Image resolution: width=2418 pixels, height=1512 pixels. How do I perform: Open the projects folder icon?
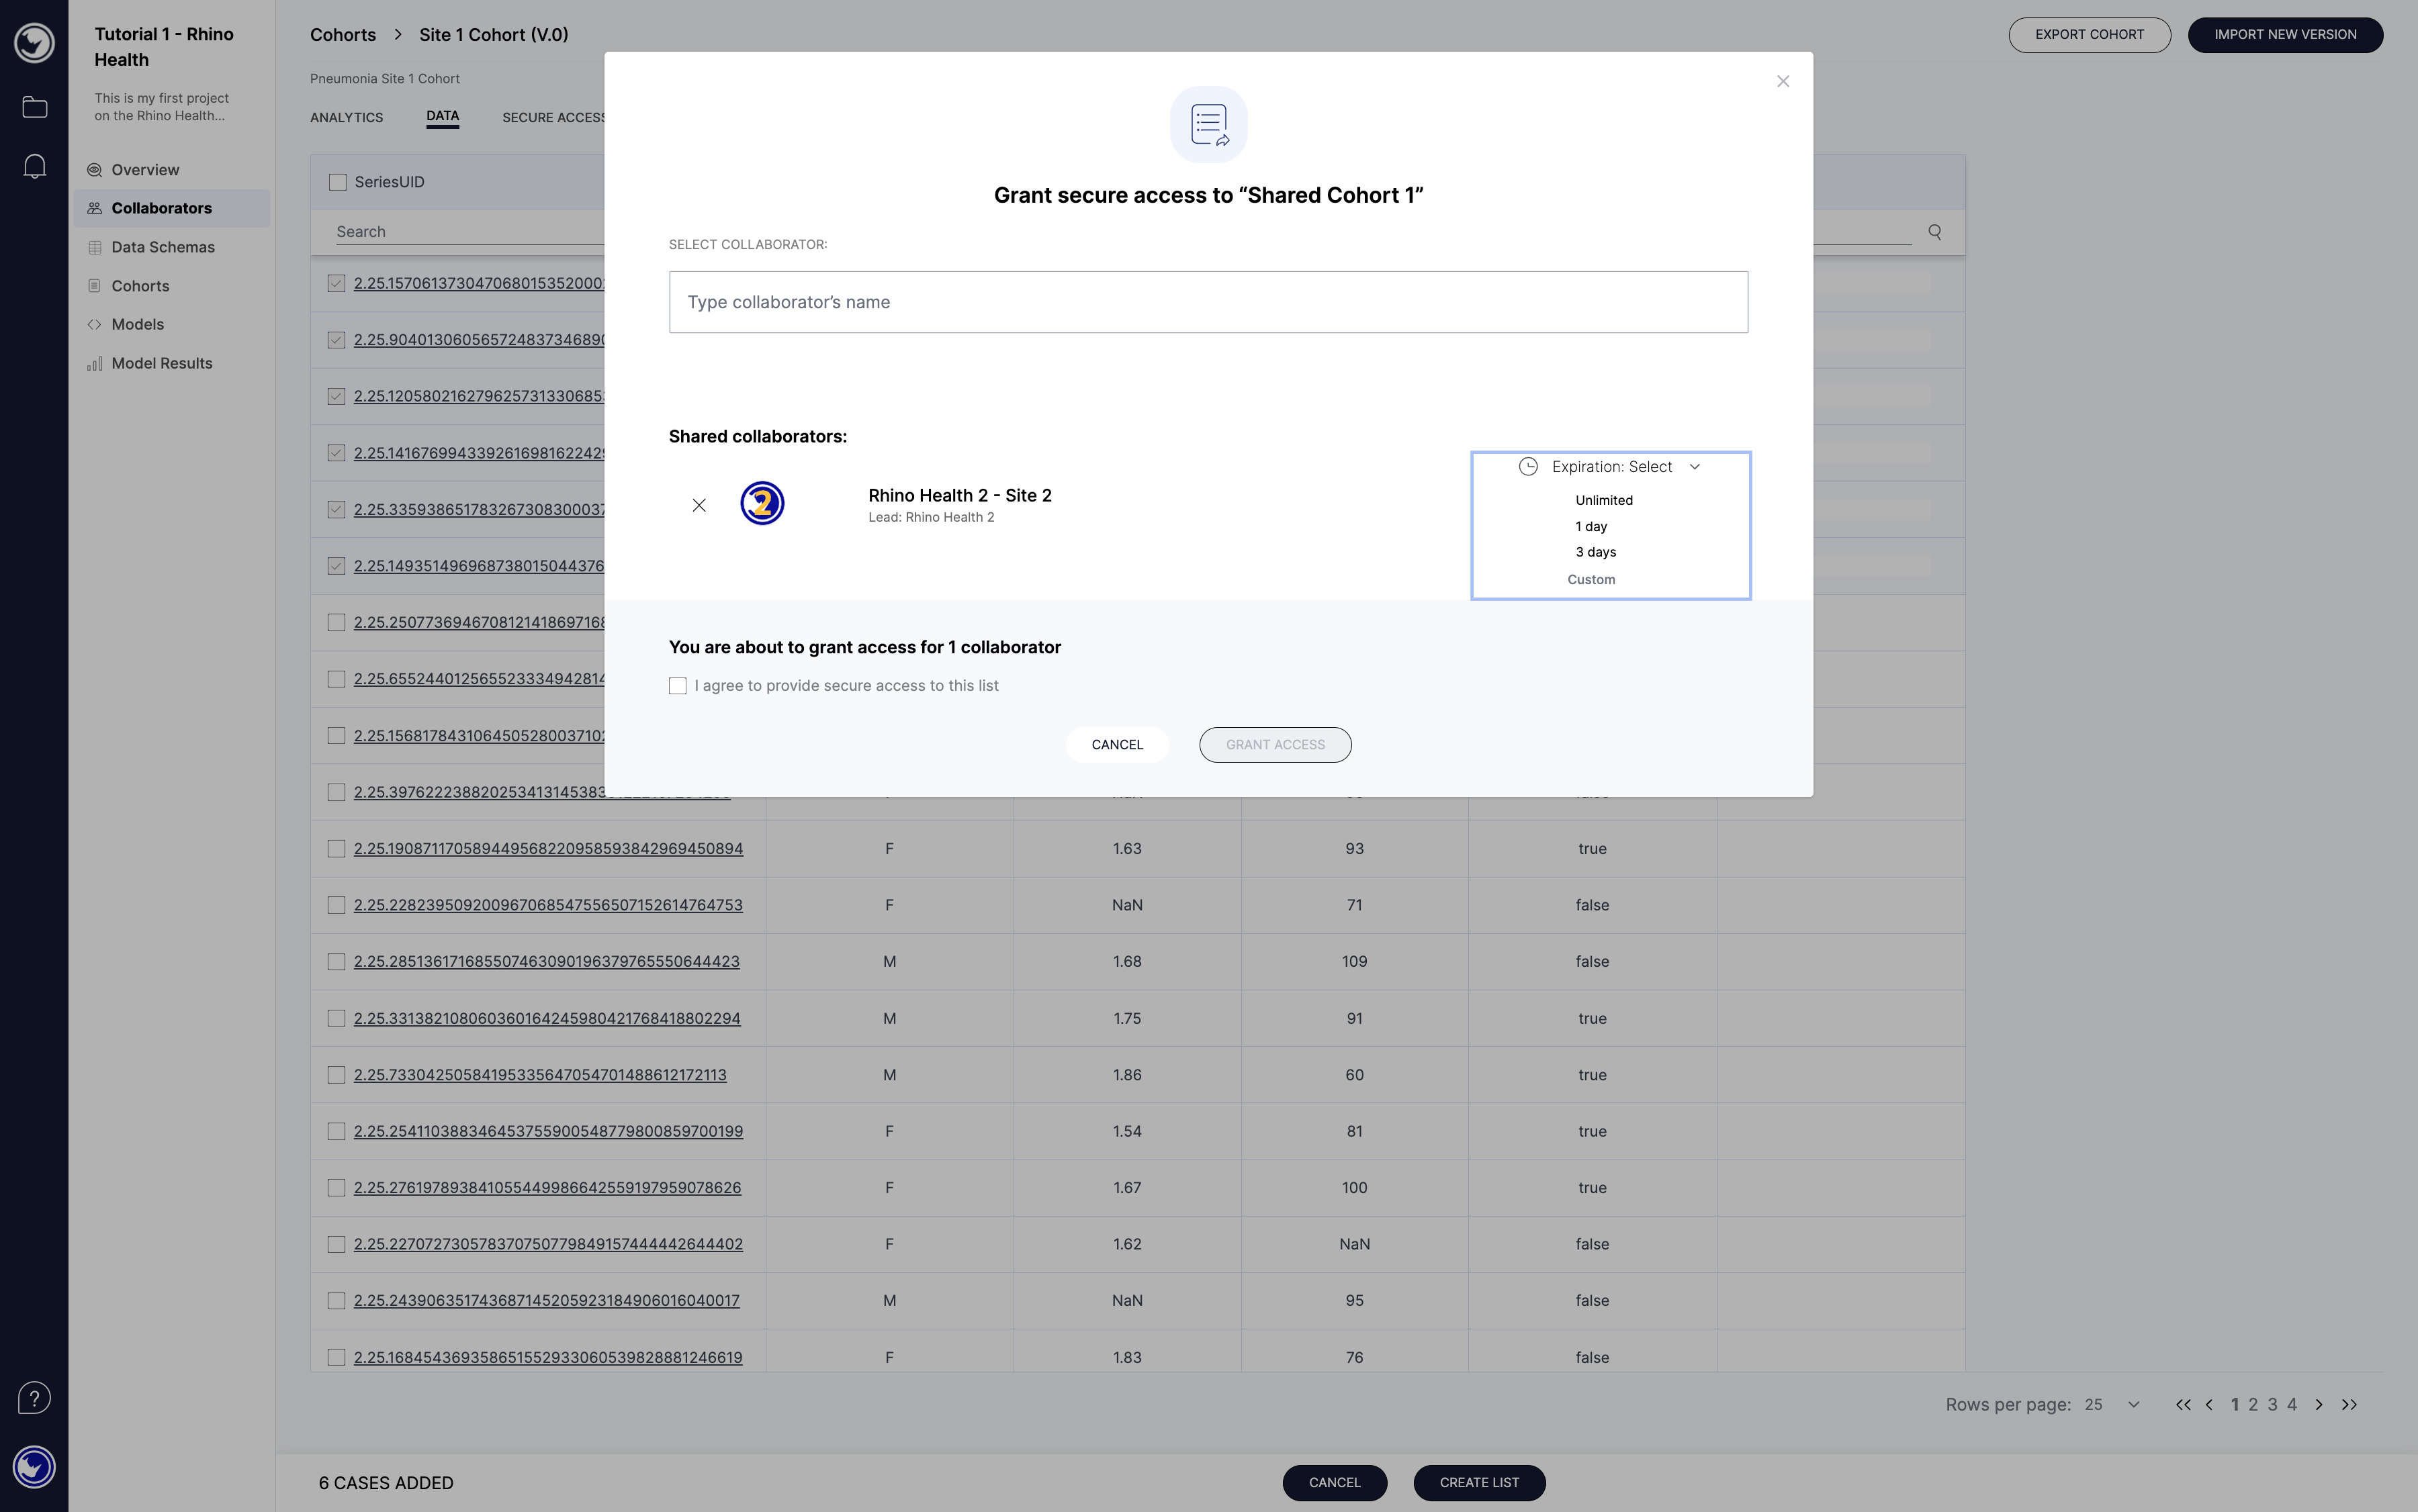[x=34, y=107]
